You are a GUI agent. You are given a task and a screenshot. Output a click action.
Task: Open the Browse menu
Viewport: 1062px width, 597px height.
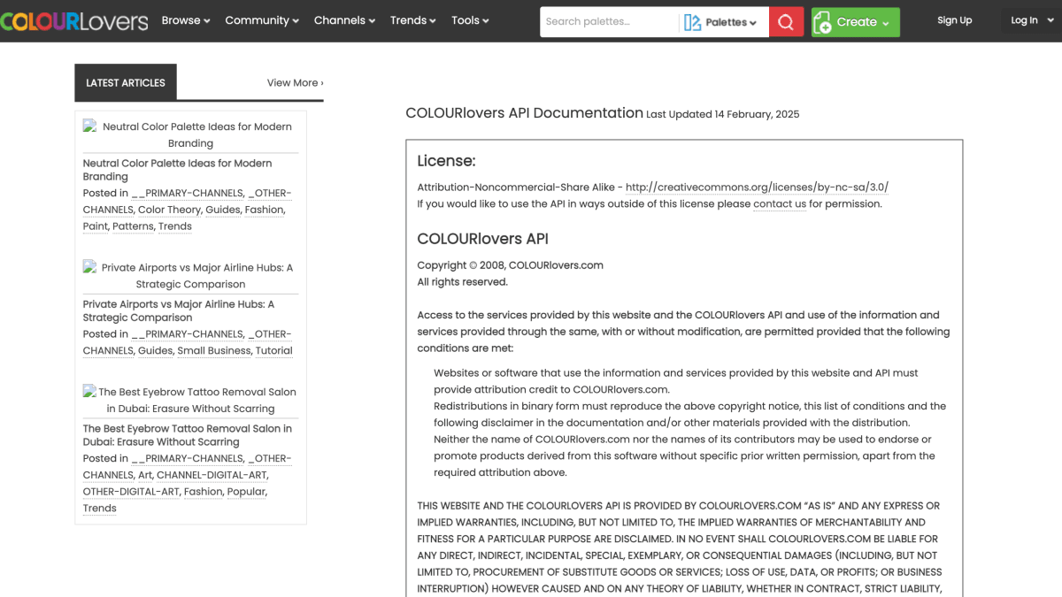click(x=186, y=20)
